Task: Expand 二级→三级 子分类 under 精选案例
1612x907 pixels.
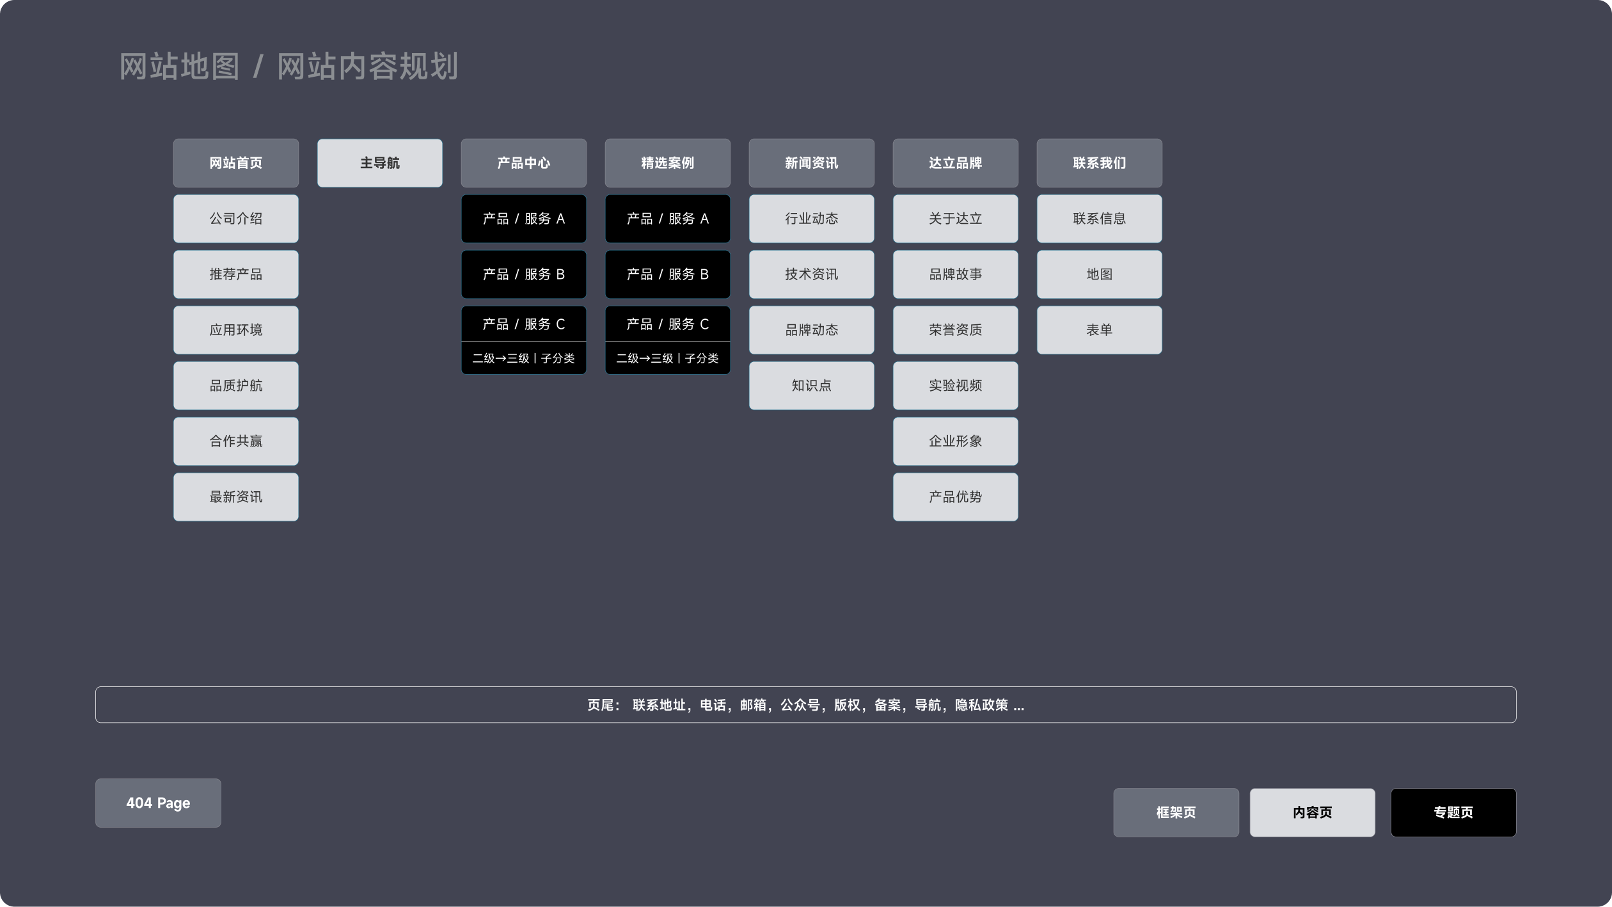Action: coord(667,358)
